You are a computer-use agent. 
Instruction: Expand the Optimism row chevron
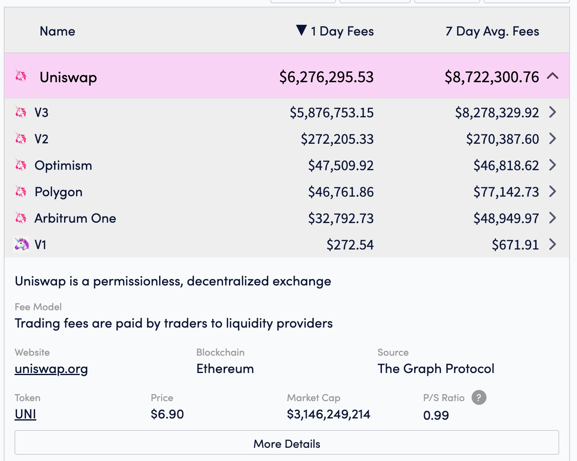(553, 165)
